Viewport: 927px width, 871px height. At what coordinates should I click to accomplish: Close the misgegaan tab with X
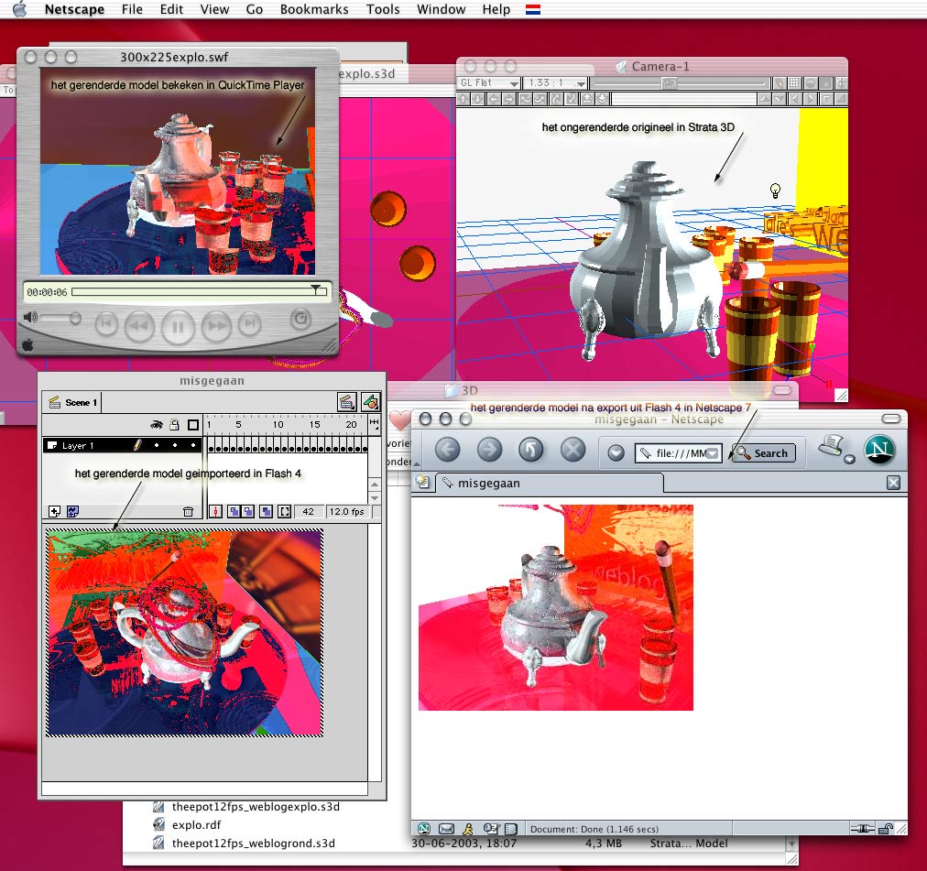click(x=893, y=483)
